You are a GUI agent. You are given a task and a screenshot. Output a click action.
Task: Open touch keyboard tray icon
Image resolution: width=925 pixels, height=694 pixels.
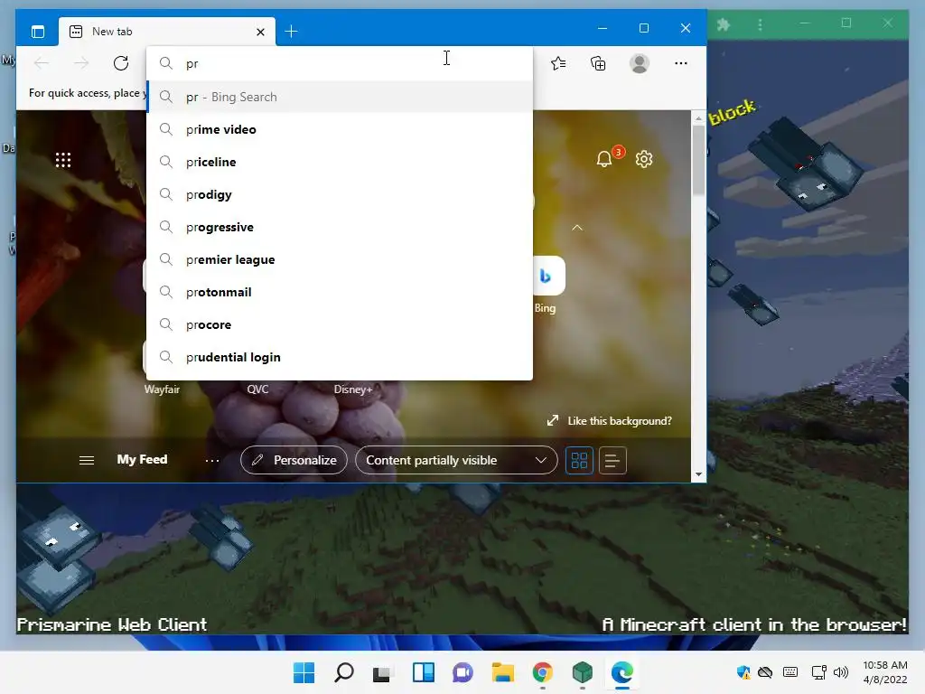click(x=790, y=672)
